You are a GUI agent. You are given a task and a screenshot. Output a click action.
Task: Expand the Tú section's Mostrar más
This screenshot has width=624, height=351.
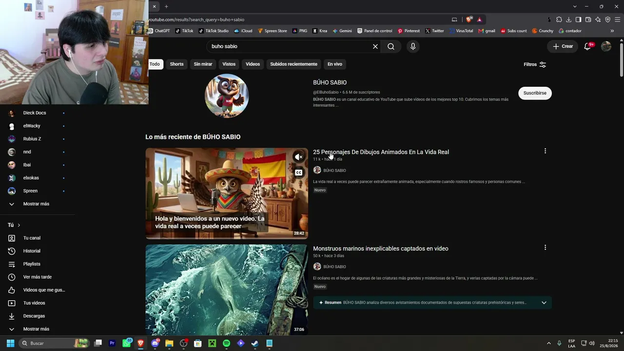point(37,329)
